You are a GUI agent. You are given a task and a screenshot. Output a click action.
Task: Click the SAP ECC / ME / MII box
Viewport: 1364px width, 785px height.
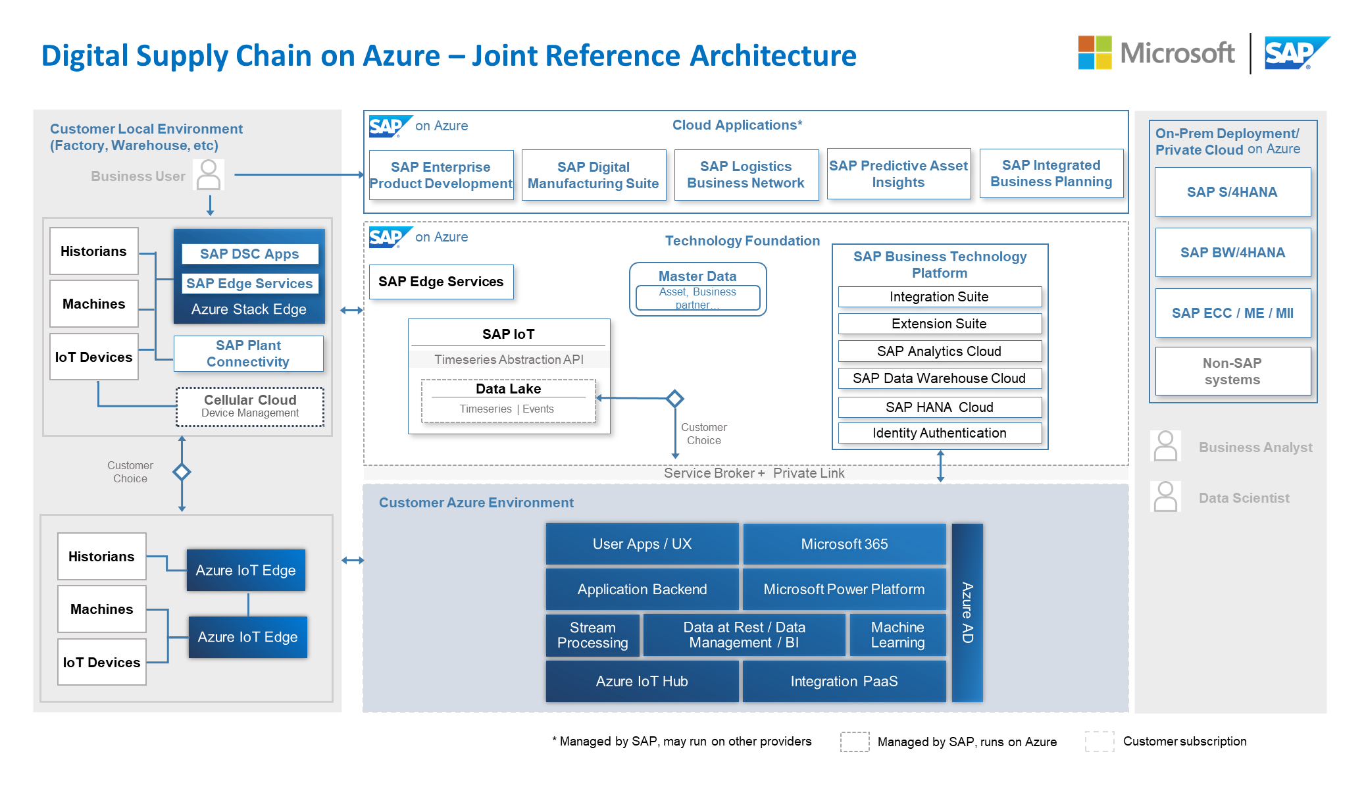(1232, 313)
